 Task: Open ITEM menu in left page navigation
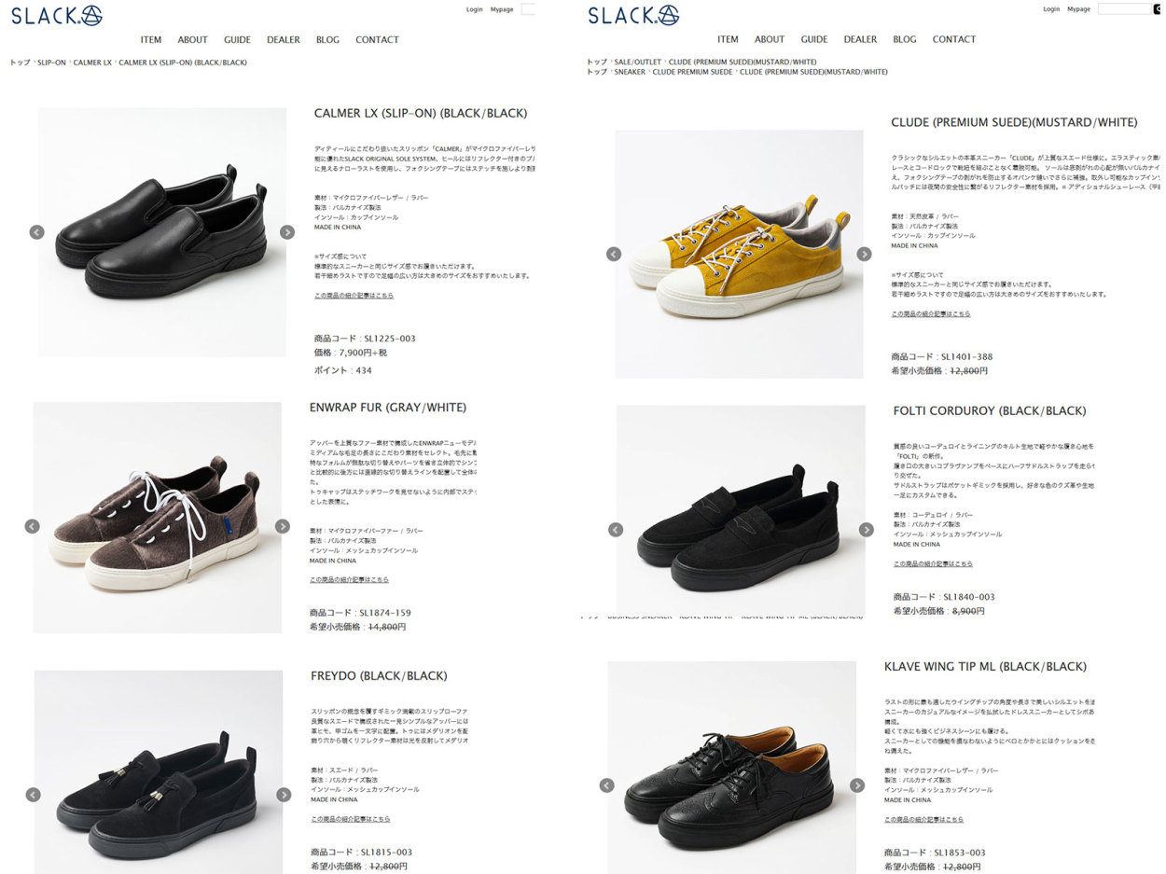coord(151,40)
